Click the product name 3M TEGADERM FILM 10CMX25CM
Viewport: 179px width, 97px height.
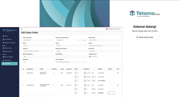45,85
